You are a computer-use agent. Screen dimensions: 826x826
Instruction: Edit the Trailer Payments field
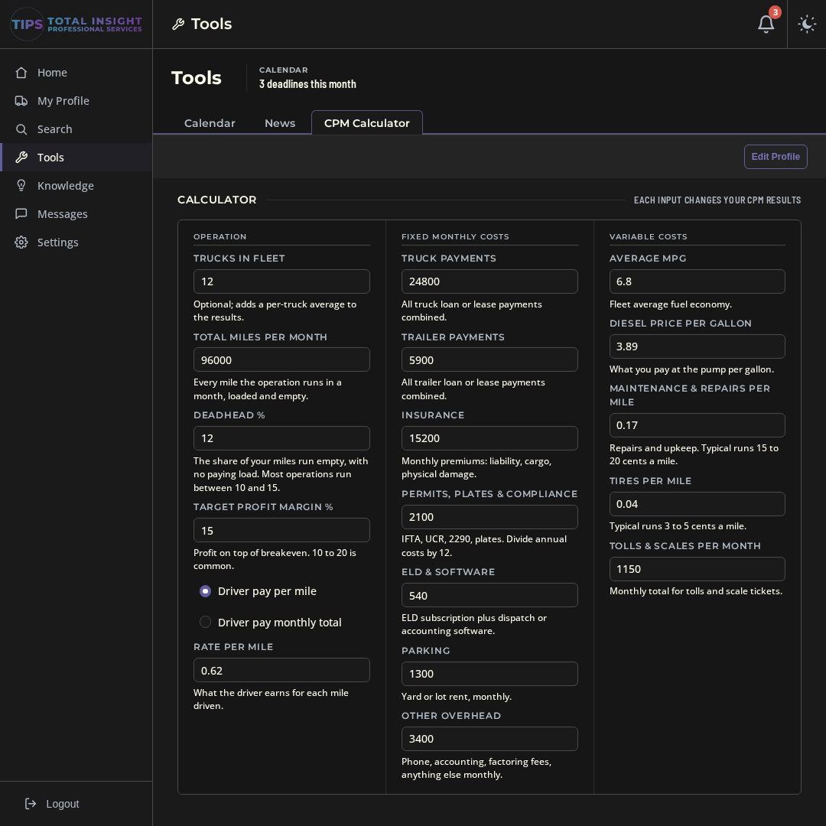click(x=489, y=359)
